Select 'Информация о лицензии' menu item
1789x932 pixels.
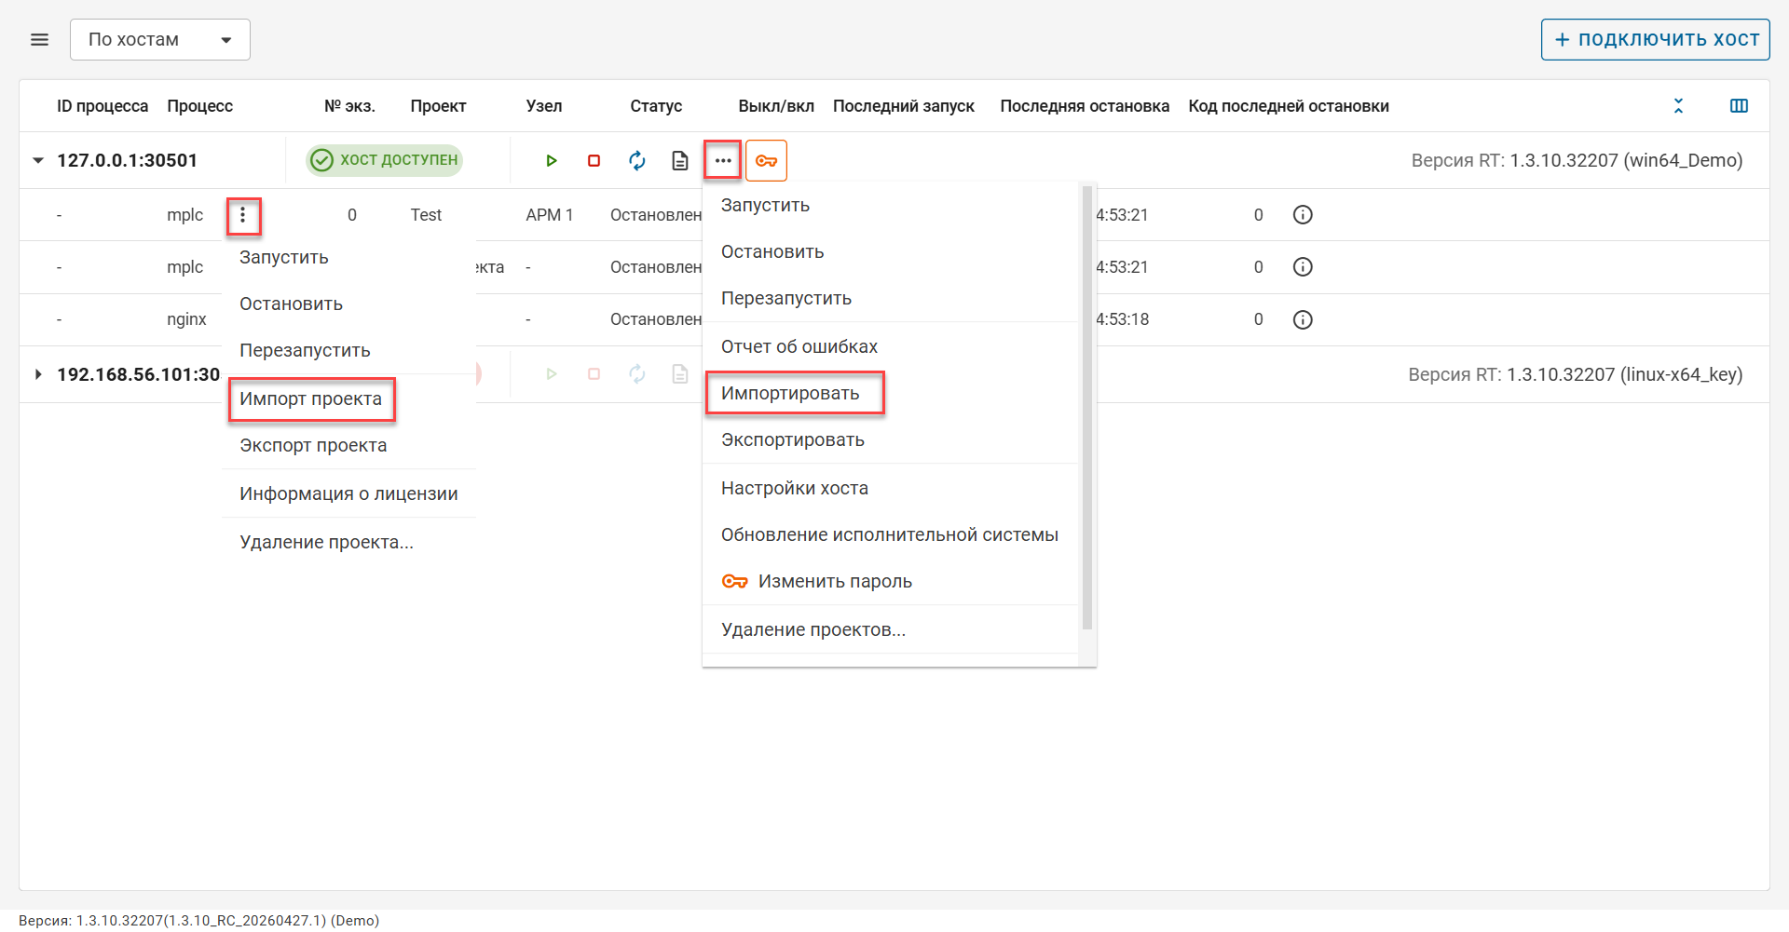(348, 494)
